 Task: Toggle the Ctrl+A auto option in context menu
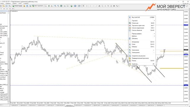click(x=142, y=42)
